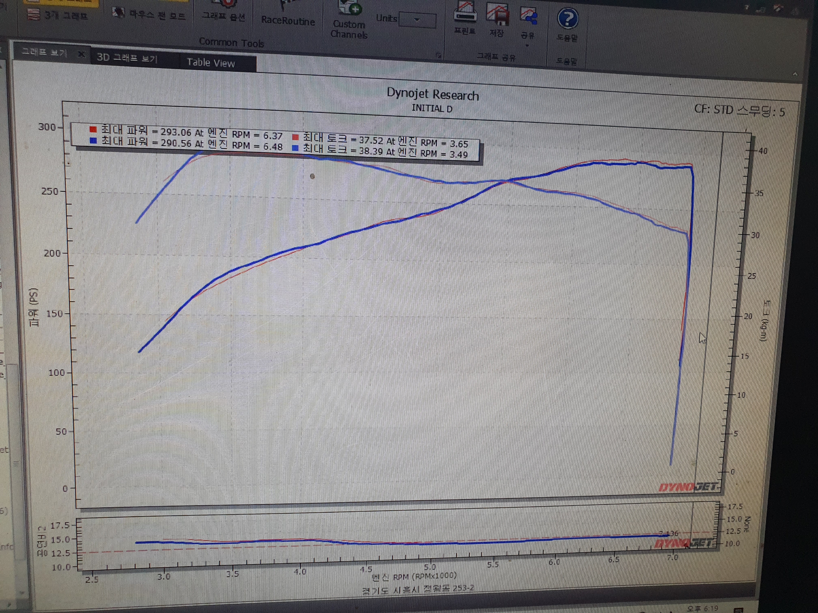This screenshot has width=818, height=613.
Task: Switch to the 그래프 보기 tab
Action: pos(44,52)
